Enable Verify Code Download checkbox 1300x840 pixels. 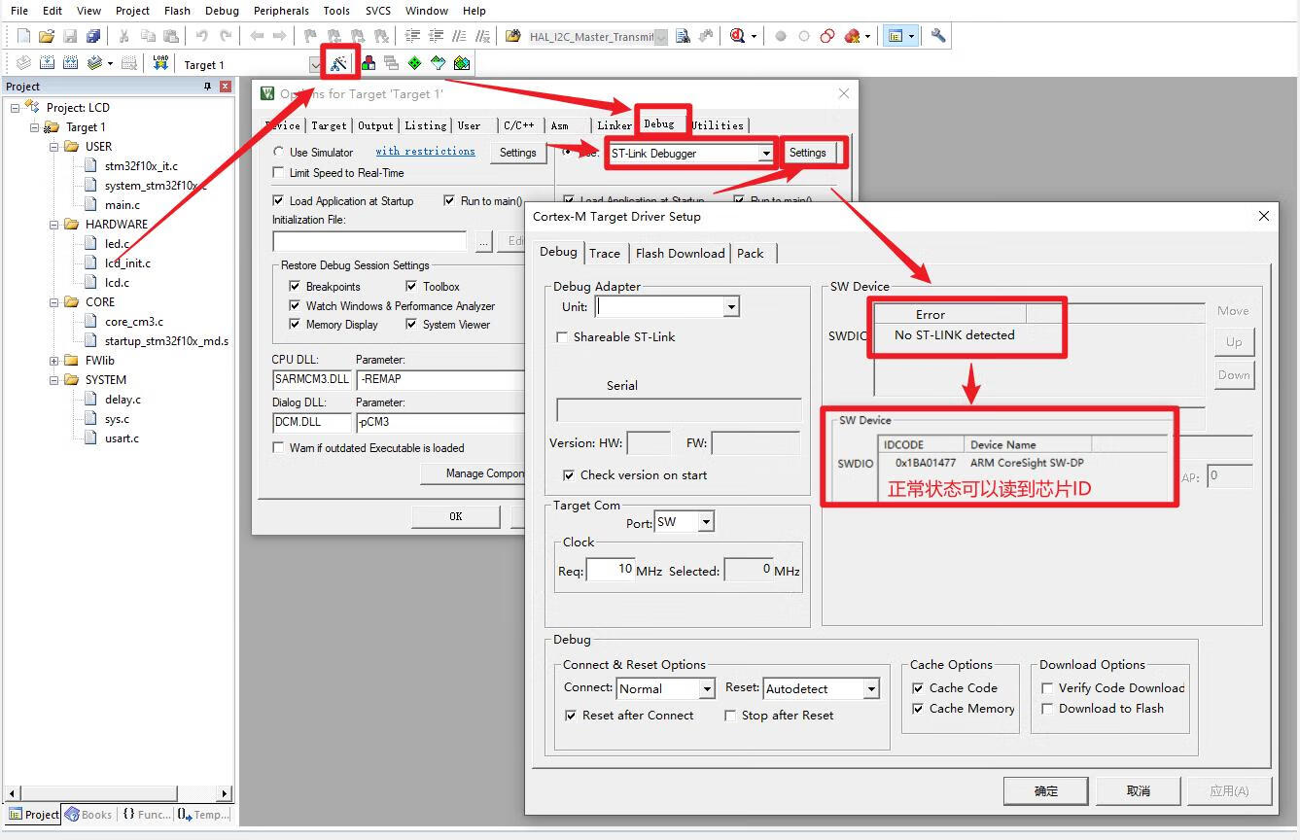click(1047, 688)
